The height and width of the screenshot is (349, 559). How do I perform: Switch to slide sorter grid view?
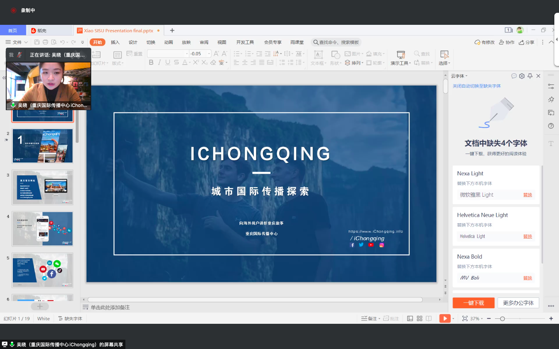point(419,318)
